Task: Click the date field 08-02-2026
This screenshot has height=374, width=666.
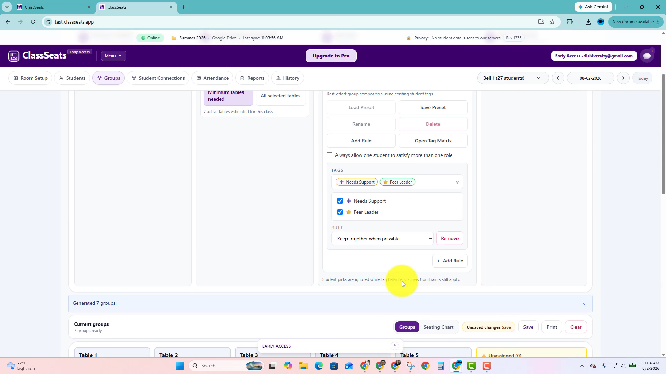Action: pos(590,78)
